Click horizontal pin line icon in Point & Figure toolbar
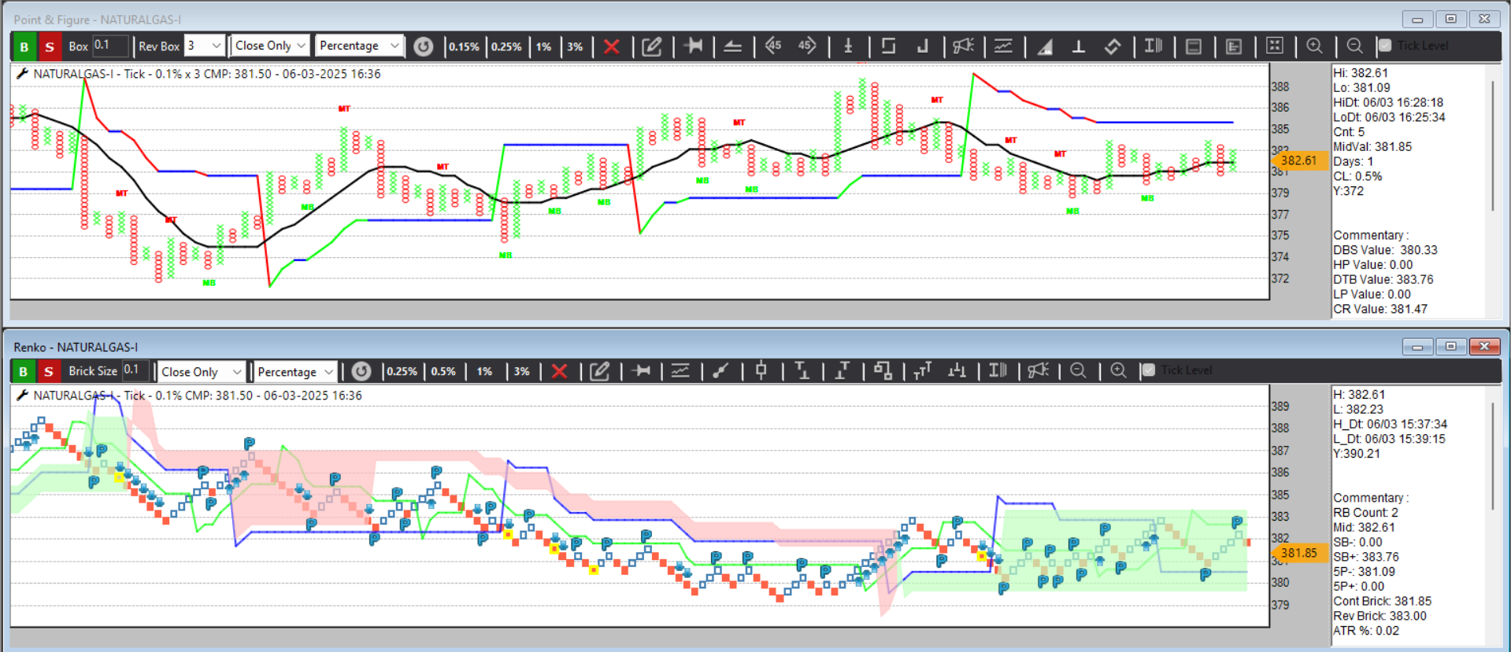This screenshot has height=652, width=1511. coord(694,46)
